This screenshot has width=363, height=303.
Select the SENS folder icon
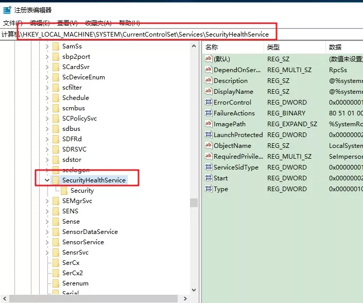(56, 211)
